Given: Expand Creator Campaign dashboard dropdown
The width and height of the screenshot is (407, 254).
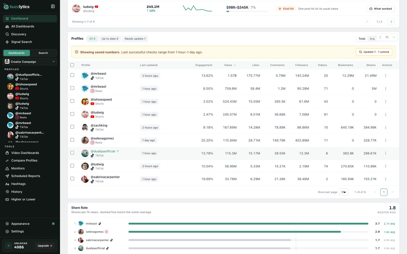Looking at the screenshot, I should point(30,62).
